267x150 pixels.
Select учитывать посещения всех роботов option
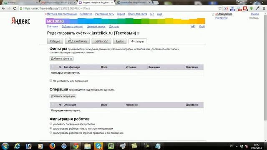51,124
